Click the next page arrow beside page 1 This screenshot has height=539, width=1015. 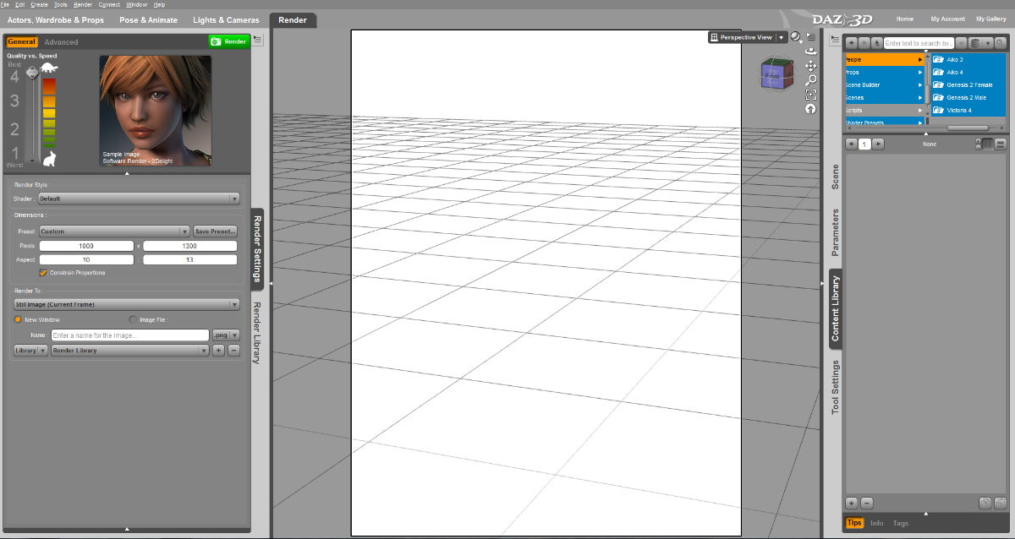point(878,144)
